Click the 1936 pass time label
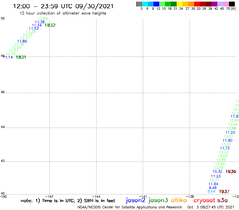 pyautogui.click(x=231, y=172)
